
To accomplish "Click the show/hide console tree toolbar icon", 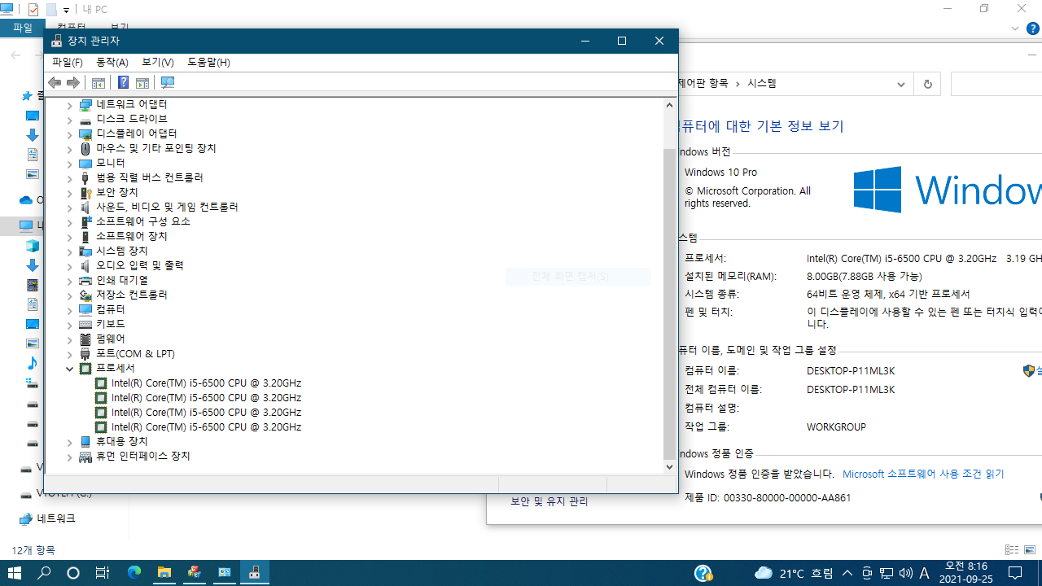I will coord(98,82).
